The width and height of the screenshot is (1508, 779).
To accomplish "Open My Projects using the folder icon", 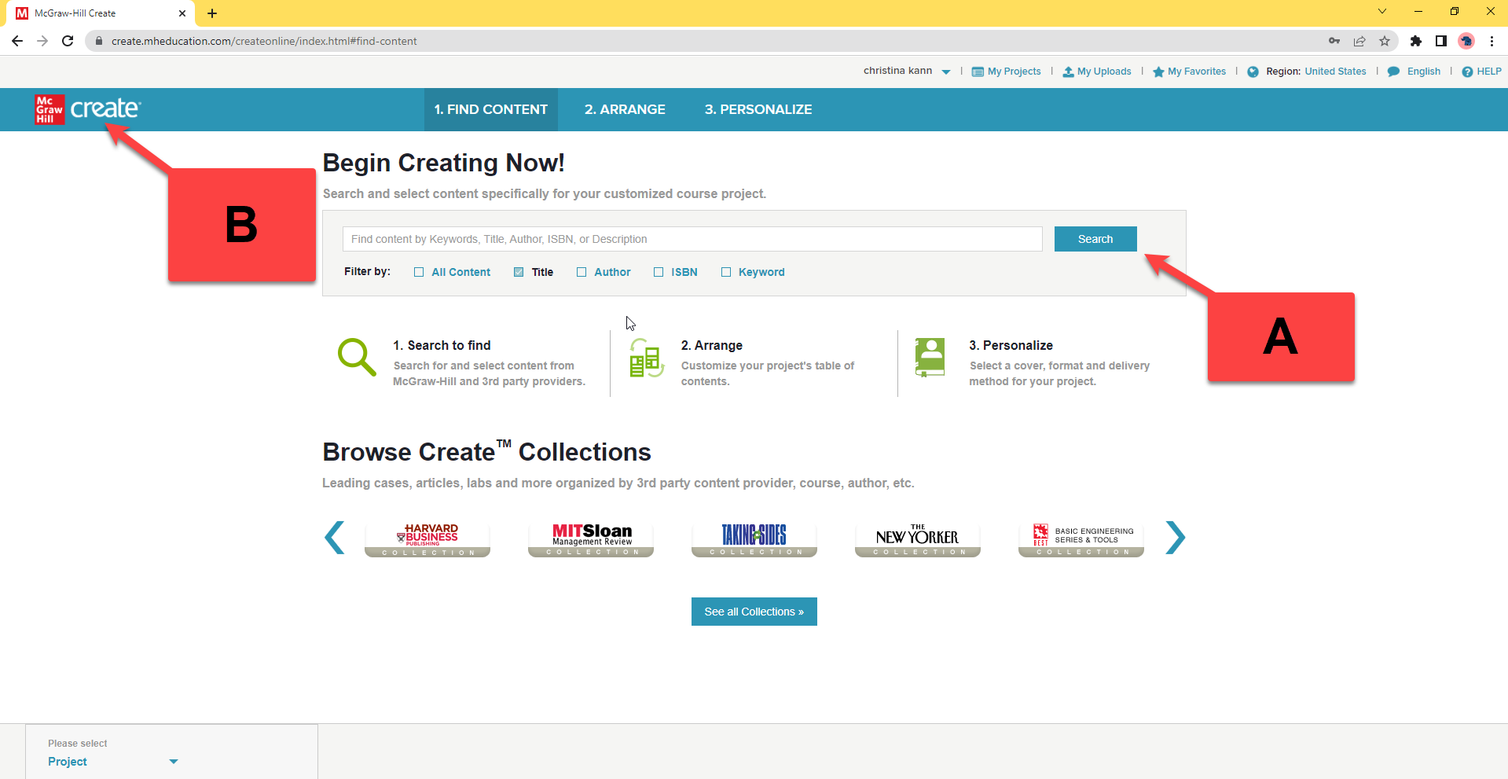I will pos(976,72).
